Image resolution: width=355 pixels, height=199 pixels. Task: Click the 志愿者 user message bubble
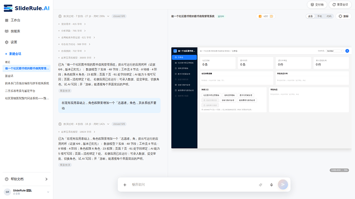pyautogui.click(x=110, y=105)
